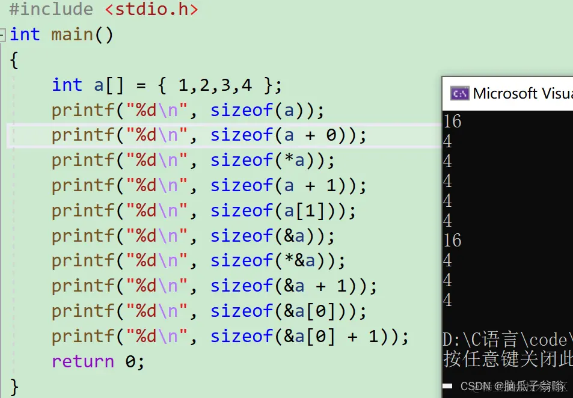Click the array declaration int a[] line
The image size is (573, 398).
pos(167,85)
